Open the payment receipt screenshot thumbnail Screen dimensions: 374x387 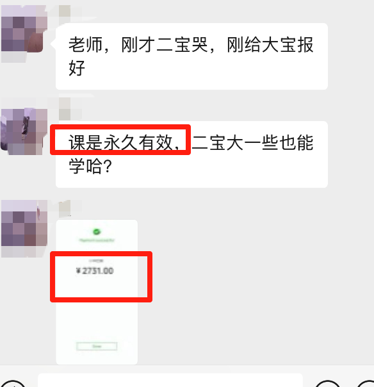click(x=97, y=292)
